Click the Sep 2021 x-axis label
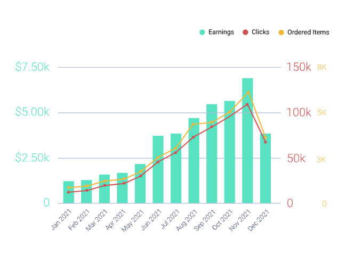 pyautogui.click(x=204, y=220)
